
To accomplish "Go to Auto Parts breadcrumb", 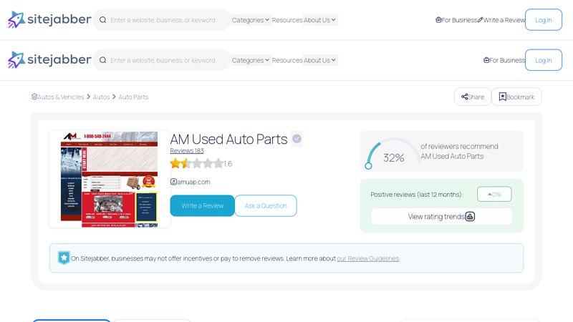I will click(x=133, y=97).
